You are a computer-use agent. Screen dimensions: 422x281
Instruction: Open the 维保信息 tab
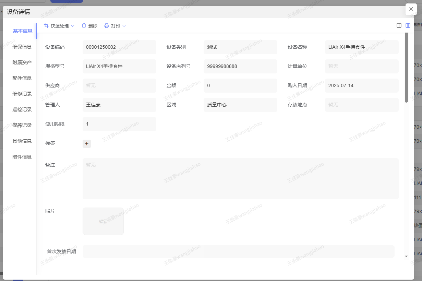[22, 47]
